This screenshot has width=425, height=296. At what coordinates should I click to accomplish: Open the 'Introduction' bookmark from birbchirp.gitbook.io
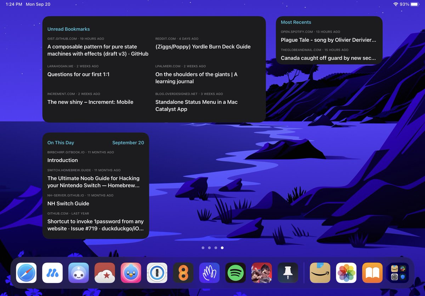63,160
